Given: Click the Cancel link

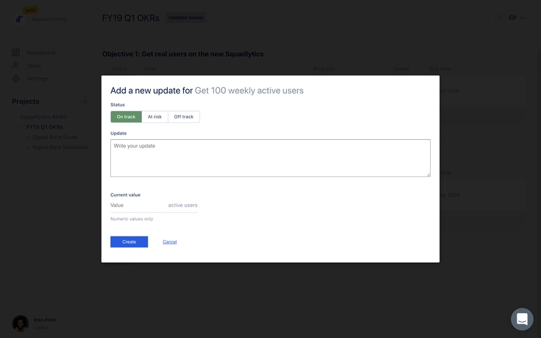Looking at the screenshot, I should [x=170, y=242].
